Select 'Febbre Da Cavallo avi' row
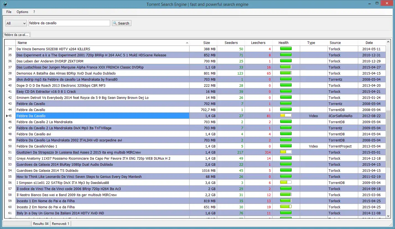Image resolution: width=395 pixels, height=229 pixels. 195,134
